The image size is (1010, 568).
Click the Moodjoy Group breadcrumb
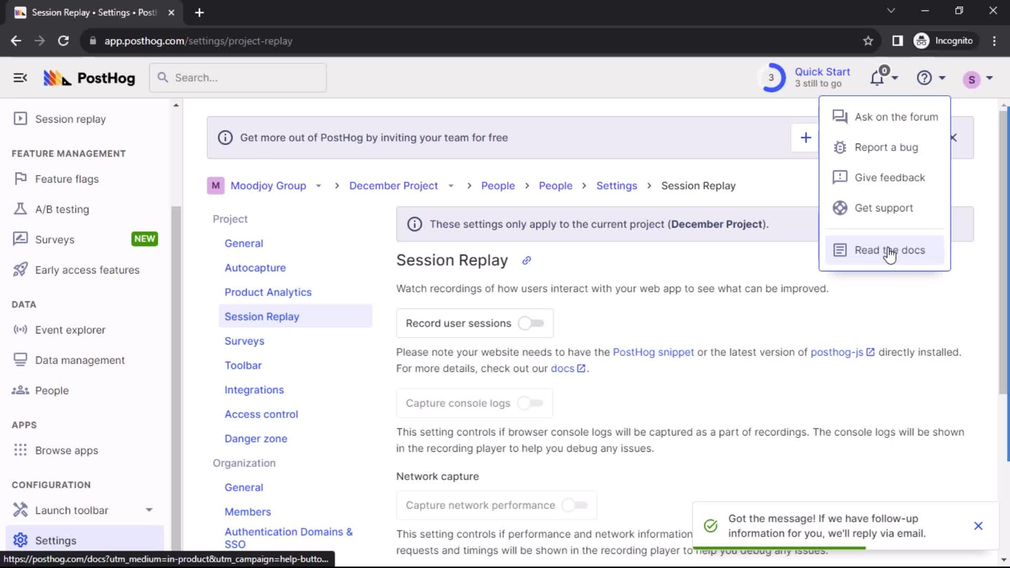click(x=268, y=186)
